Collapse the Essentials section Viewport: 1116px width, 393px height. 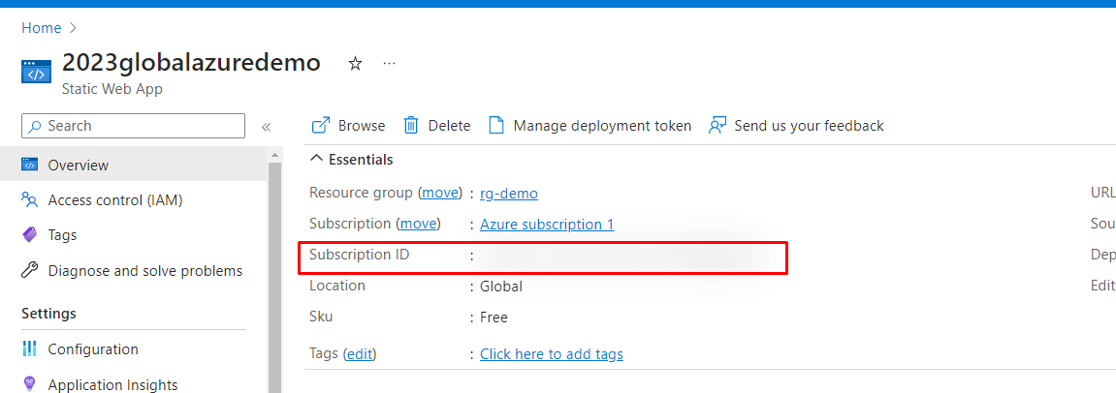(352, 160)
